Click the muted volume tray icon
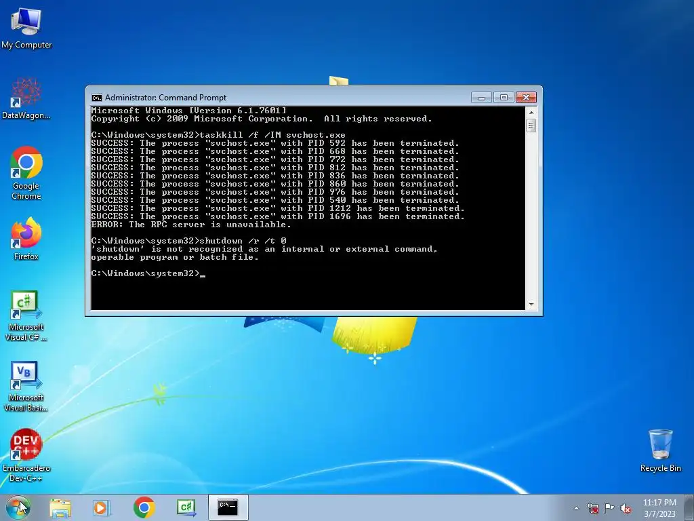The image size is (694, 521). pos(626,508)
